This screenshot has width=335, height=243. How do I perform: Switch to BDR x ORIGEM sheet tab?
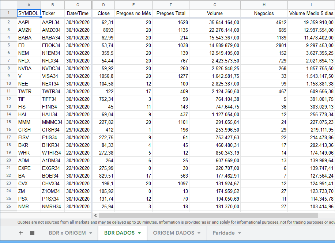click(67, 233)
